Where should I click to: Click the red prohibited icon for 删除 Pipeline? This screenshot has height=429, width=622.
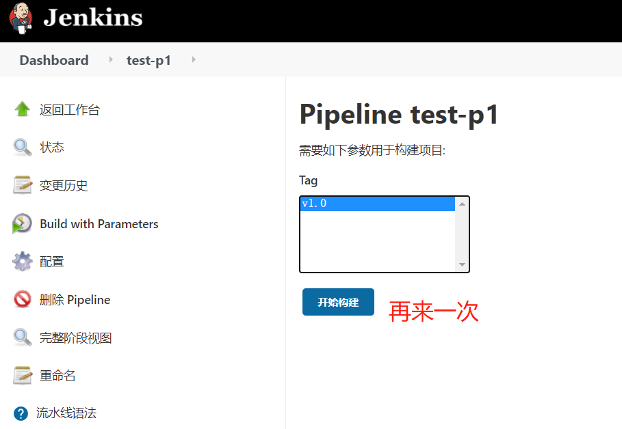(22, 299)
